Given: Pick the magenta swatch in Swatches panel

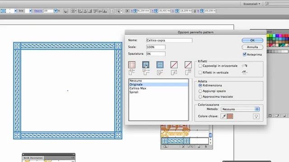Looking at the screenshot, I should (280, 36).
